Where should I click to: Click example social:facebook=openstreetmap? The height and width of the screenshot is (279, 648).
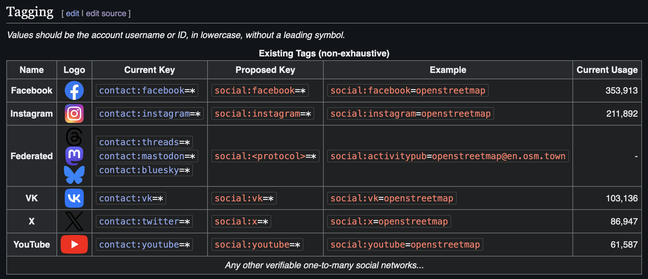tap(408, 90)
